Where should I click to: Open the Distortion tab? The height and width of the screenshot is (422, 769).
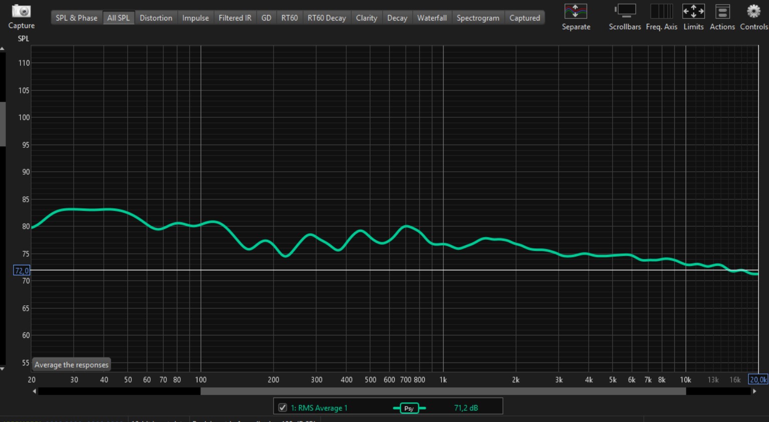(156, 18)
